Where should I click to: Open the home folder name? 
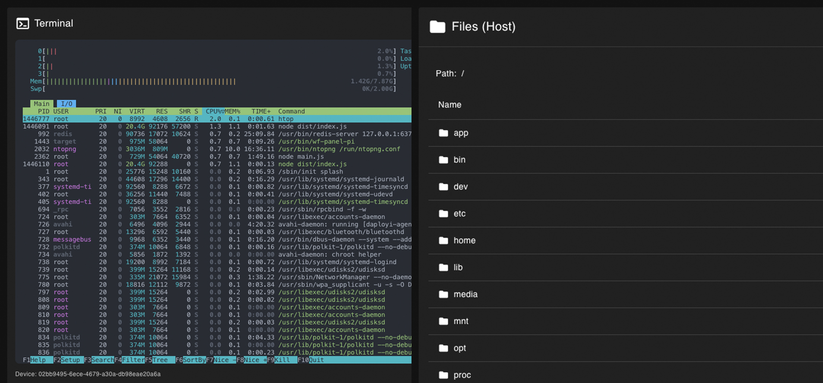465,241
